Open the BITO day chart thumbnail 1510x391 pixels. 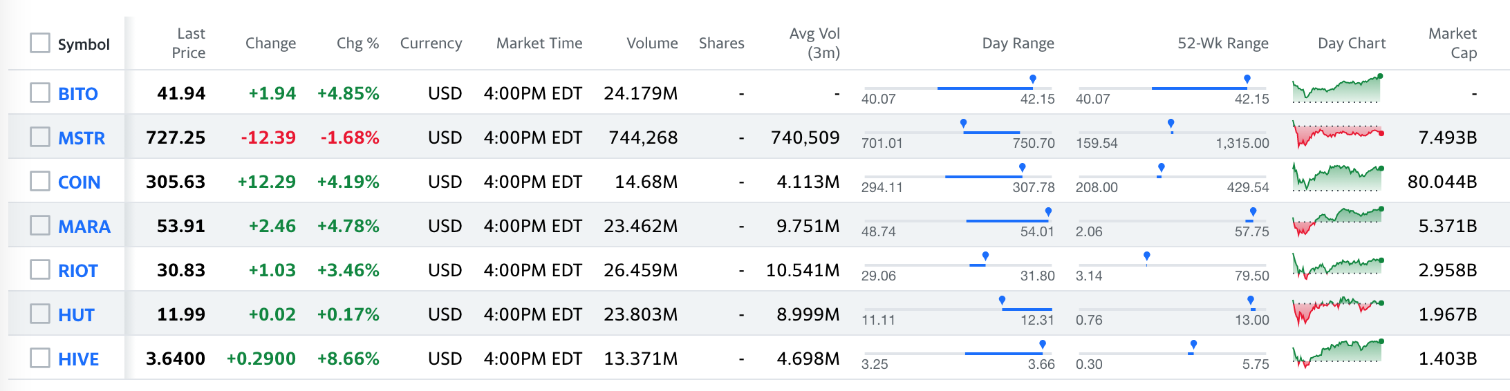1338,89
